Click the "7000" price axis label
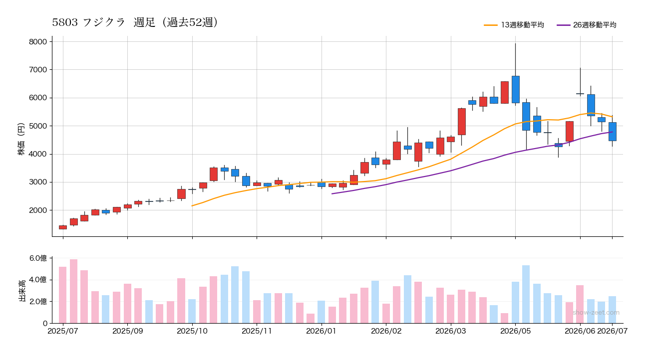 tap(38, 70)
